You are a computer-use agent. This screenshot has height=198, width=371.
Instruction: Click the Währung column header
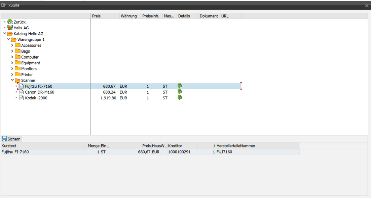[129, 16]
